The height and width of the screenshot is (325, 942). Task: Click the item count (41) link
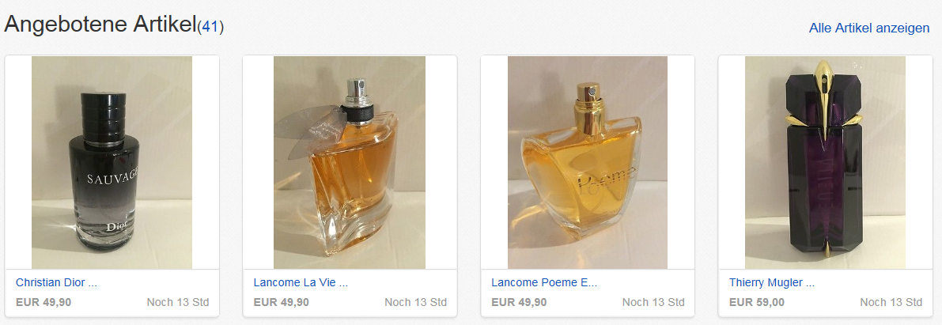[x=210, y=26]
